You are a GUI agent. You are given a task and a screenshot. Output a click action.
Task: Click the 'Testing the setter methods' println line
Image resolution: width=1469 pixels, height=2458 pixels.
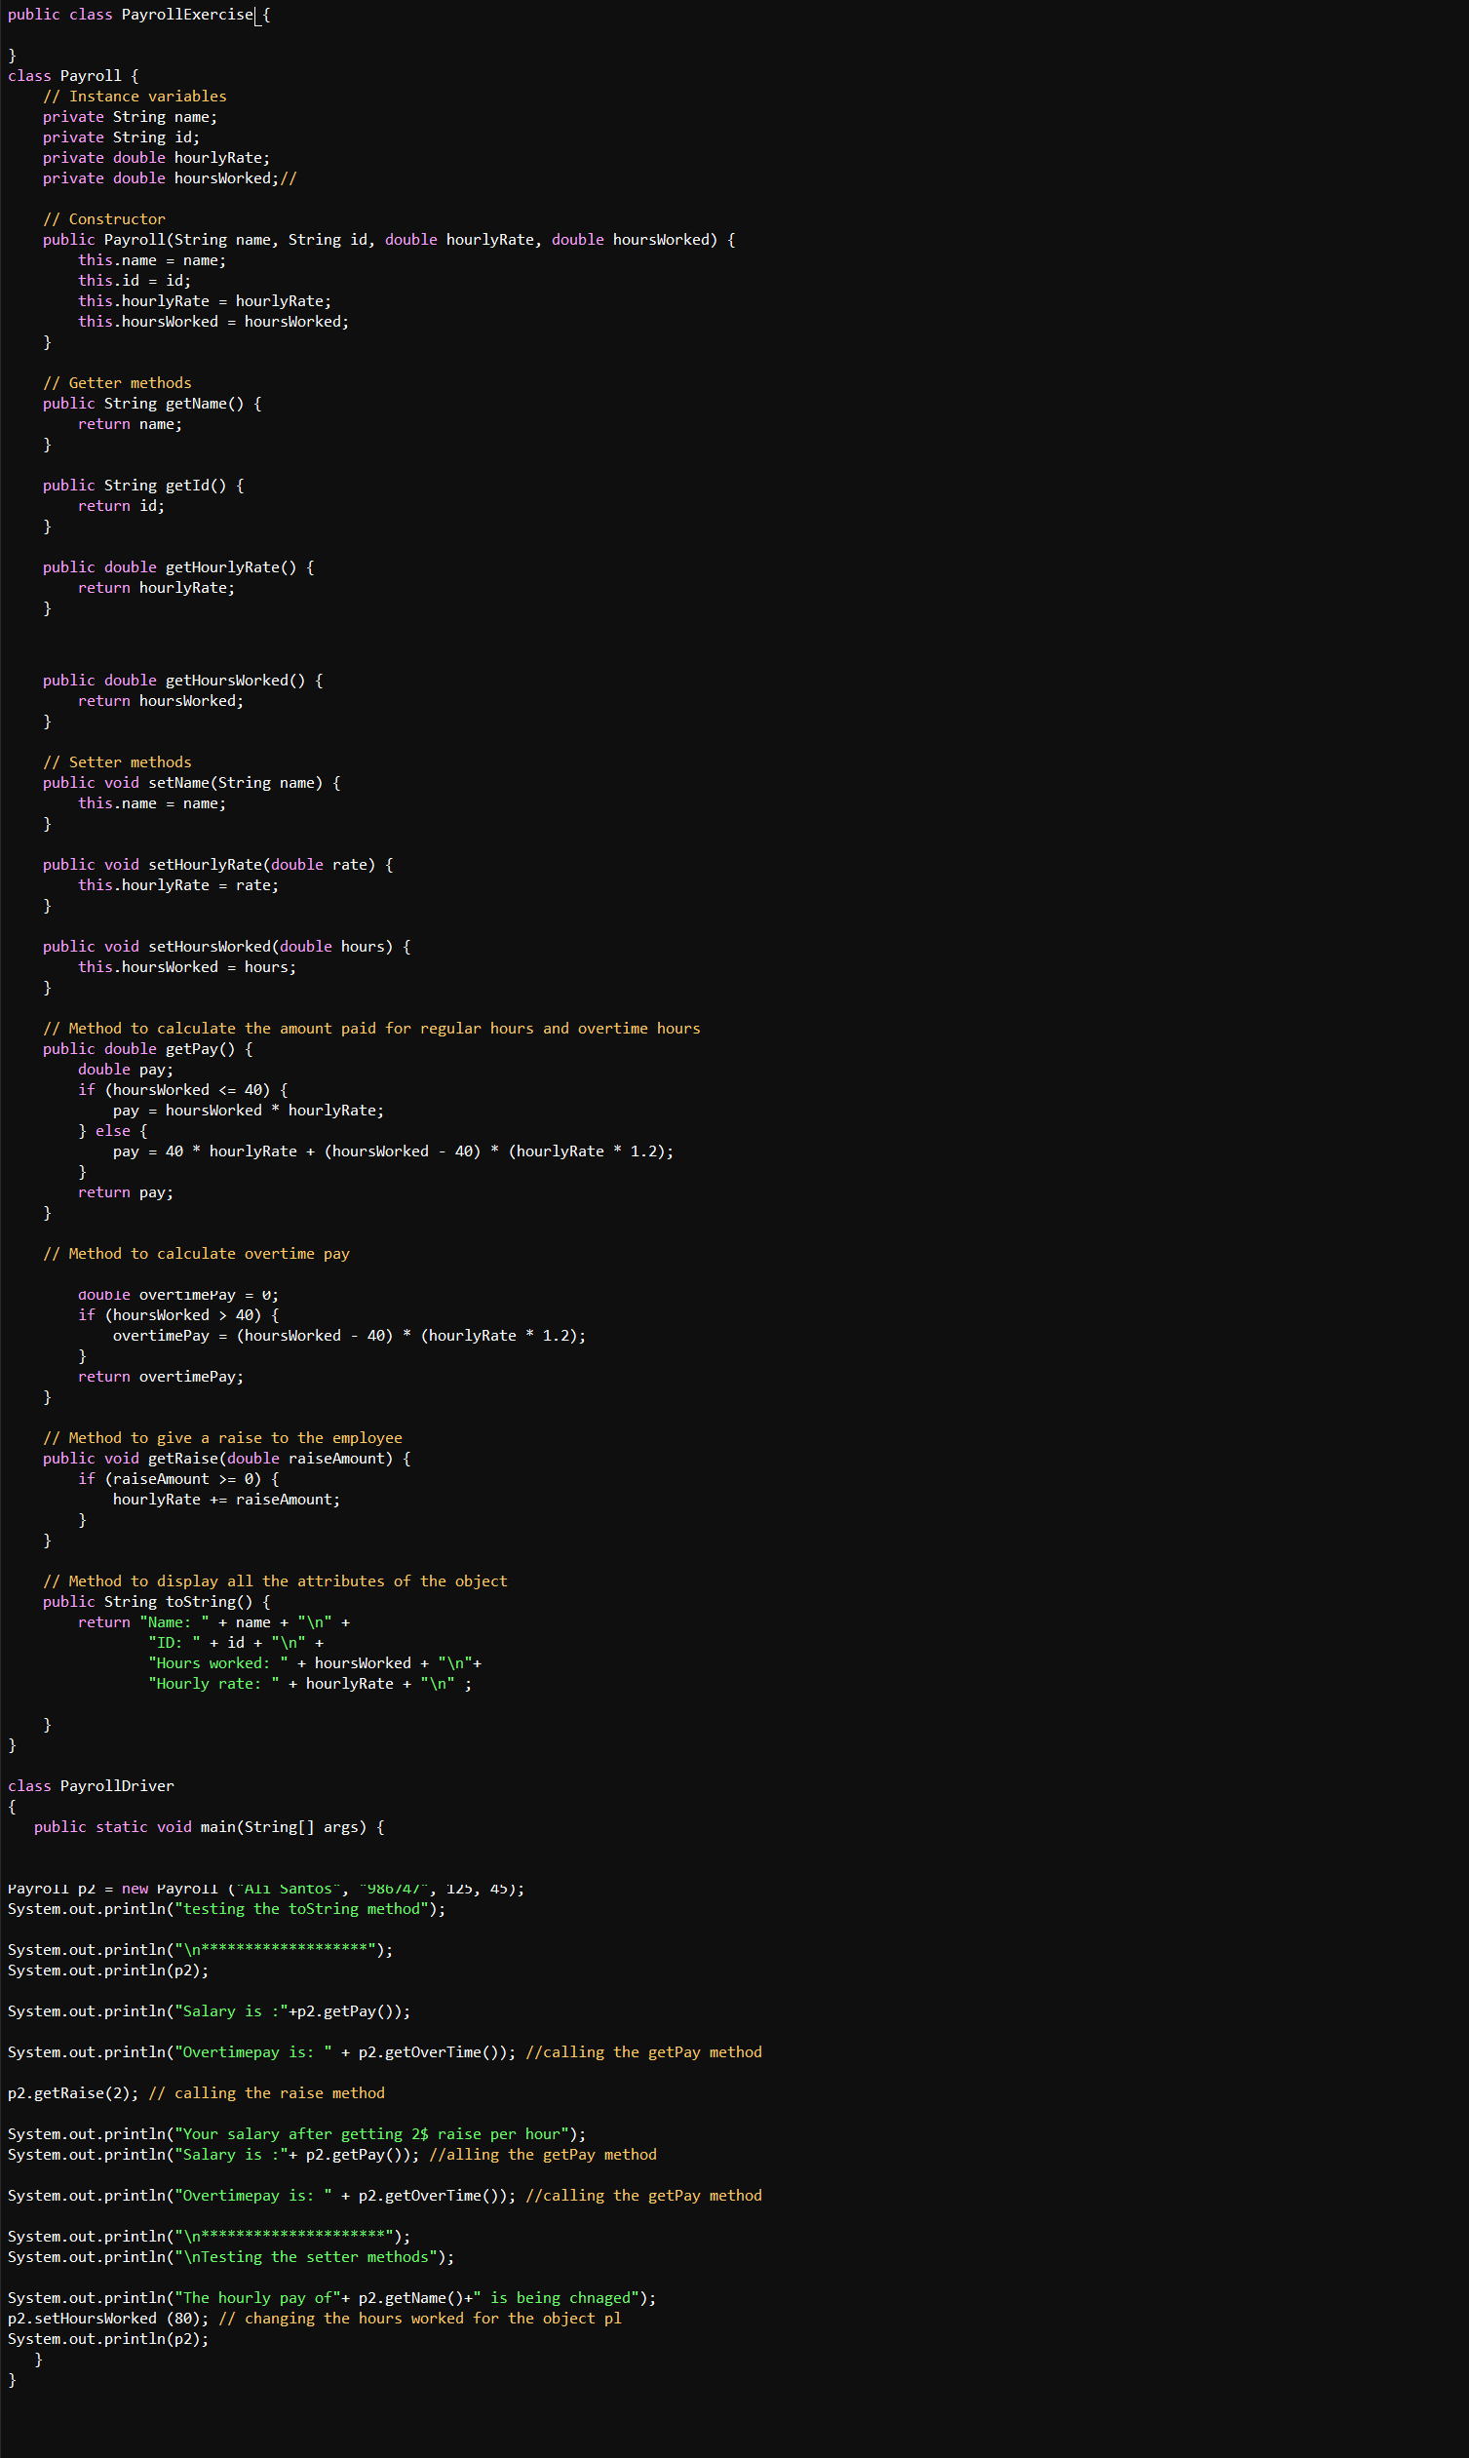(x=231, y=2258)
